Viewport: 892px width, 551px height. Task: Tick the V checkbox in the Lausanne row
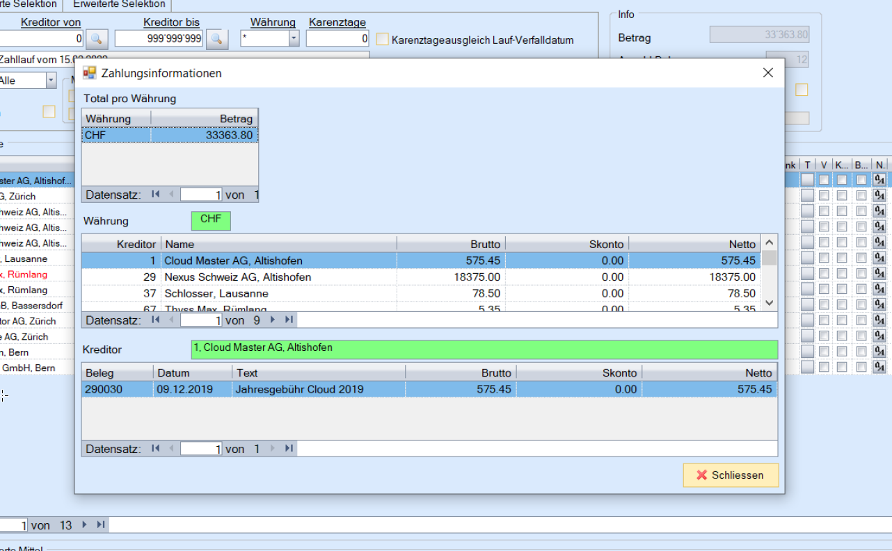tap(825, 258)
